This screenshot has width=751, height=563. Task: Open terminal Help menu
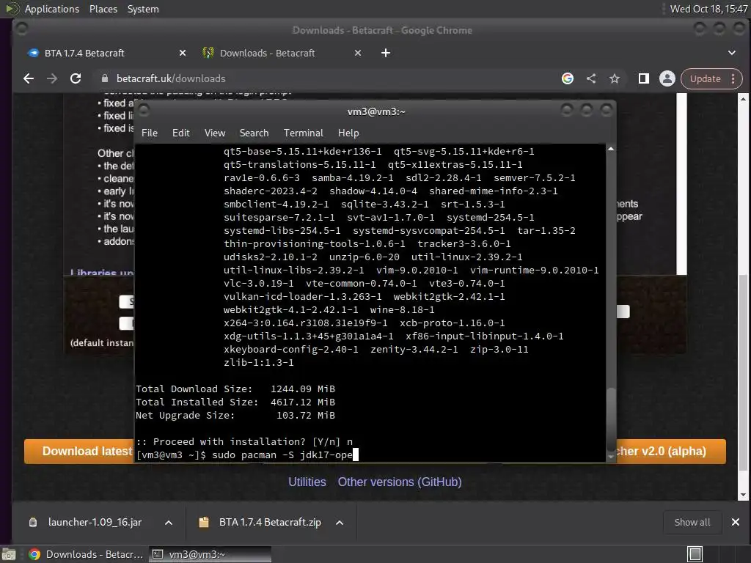pyautogui.click(x=348, y=133)
